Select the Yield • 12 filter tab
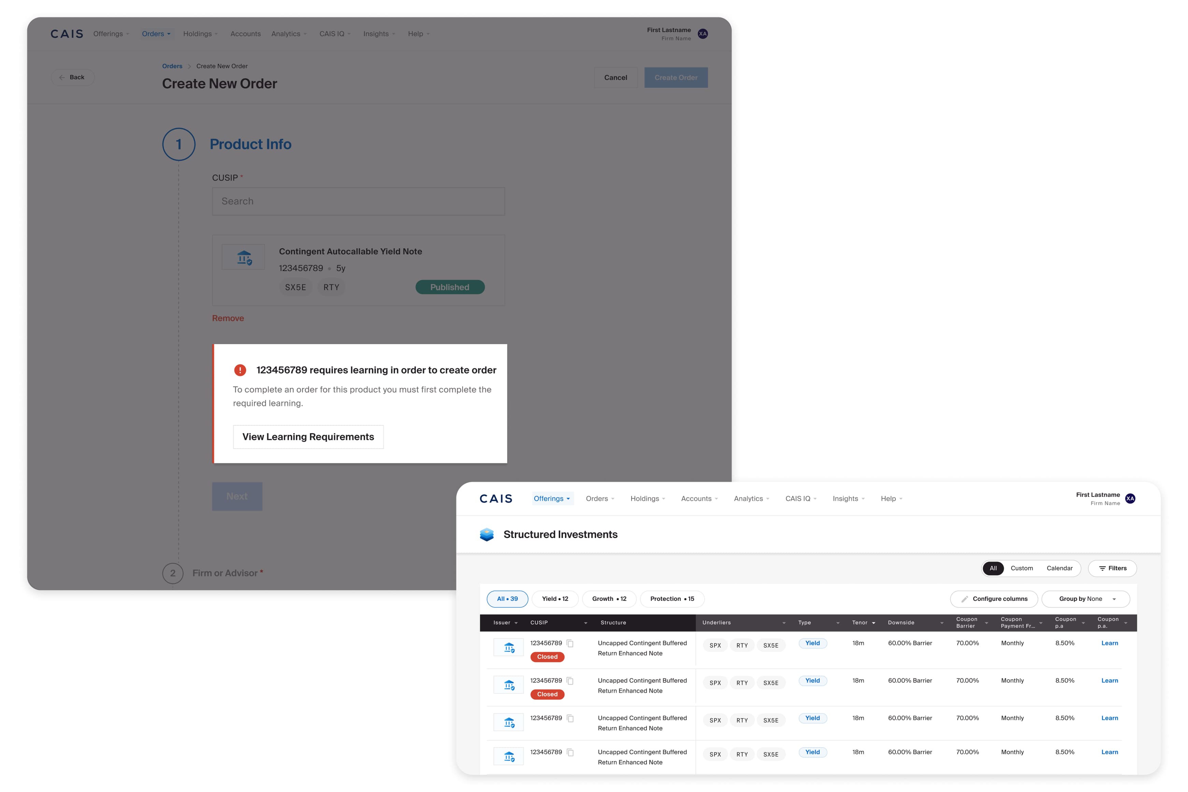This screenshot has height=792, width=1188. tap(555, 598)
